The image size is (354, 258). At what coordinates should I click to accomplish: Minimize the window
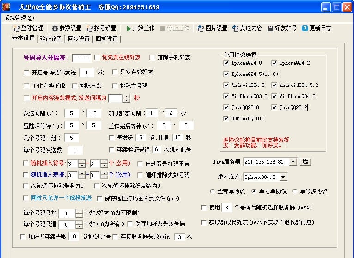[x=325, y=7]
